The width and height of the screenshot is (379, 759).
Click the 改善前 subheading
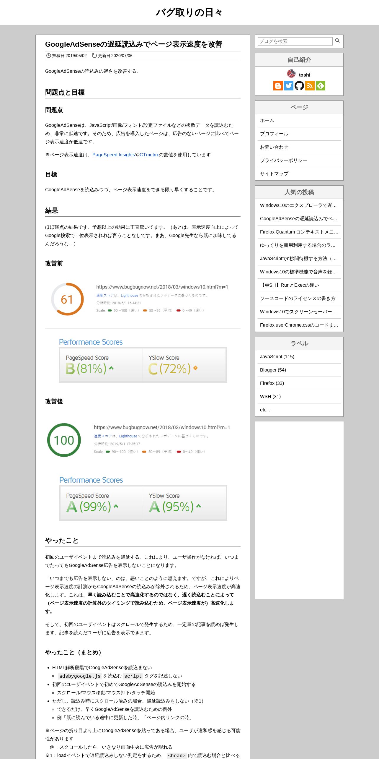(54, 263)
